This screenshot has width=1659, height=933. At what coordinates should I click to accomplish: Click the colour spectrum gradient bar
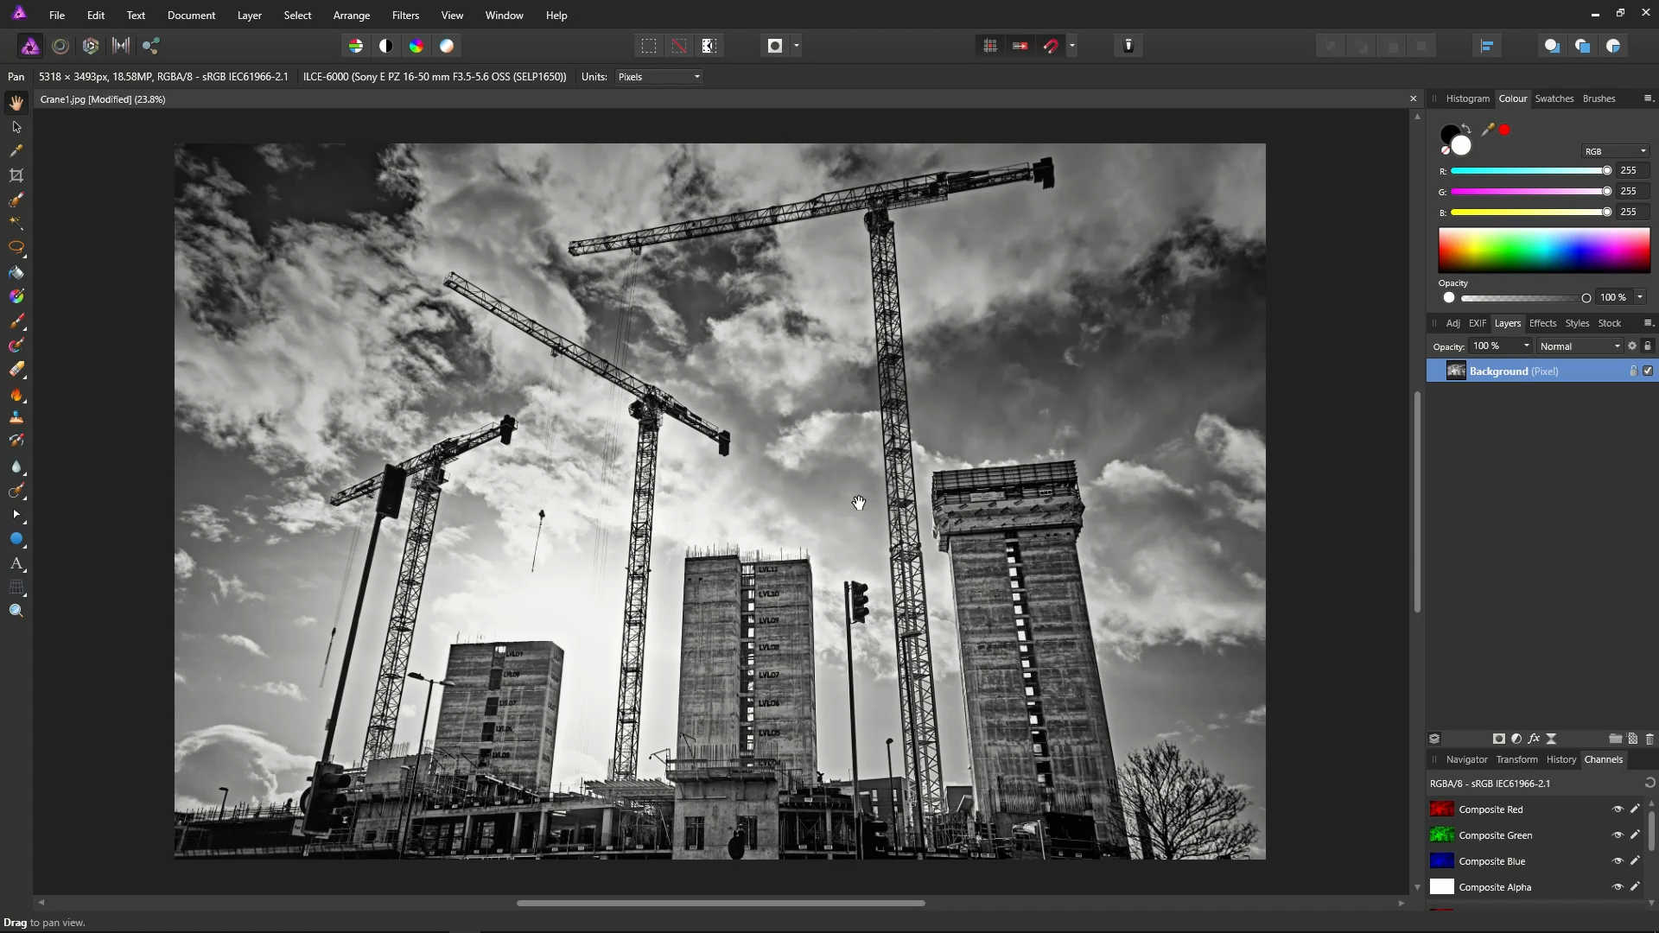(x=1543, y=251)
